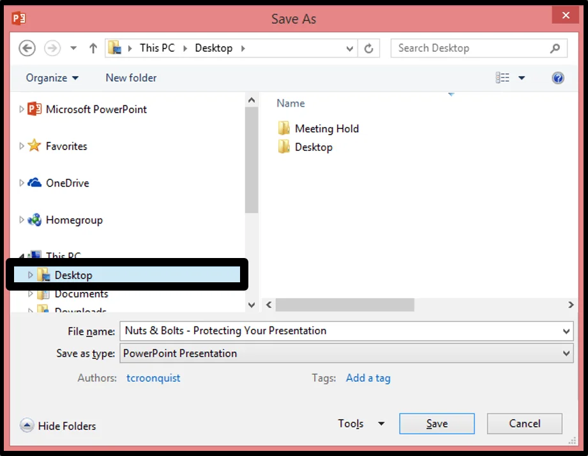This screenshot has width=588, height=456.
Task: Close the Save As dialog
Action: (x=566, y=15)
